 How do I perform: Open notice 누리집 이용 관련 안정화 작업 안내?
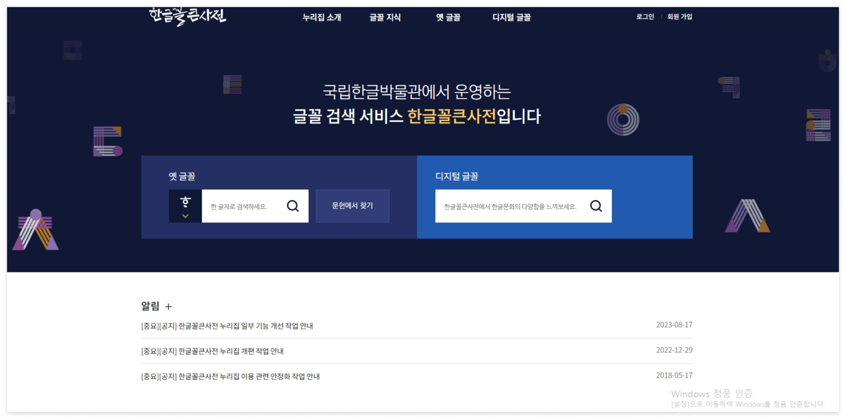(230, 376)
